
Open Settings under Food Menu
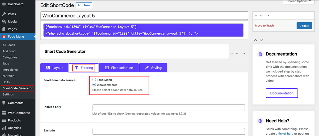tap(8, 94)
